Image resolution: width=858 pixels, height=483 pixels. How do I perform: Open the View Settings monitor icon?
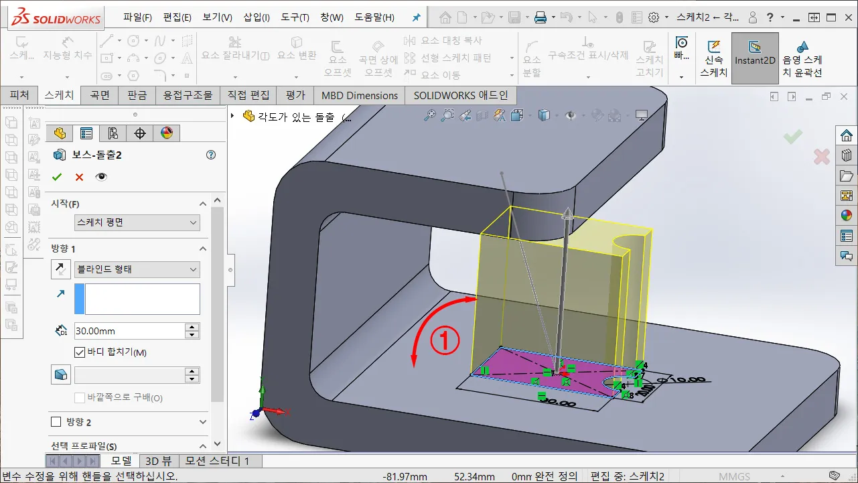(x=642, y=115)
